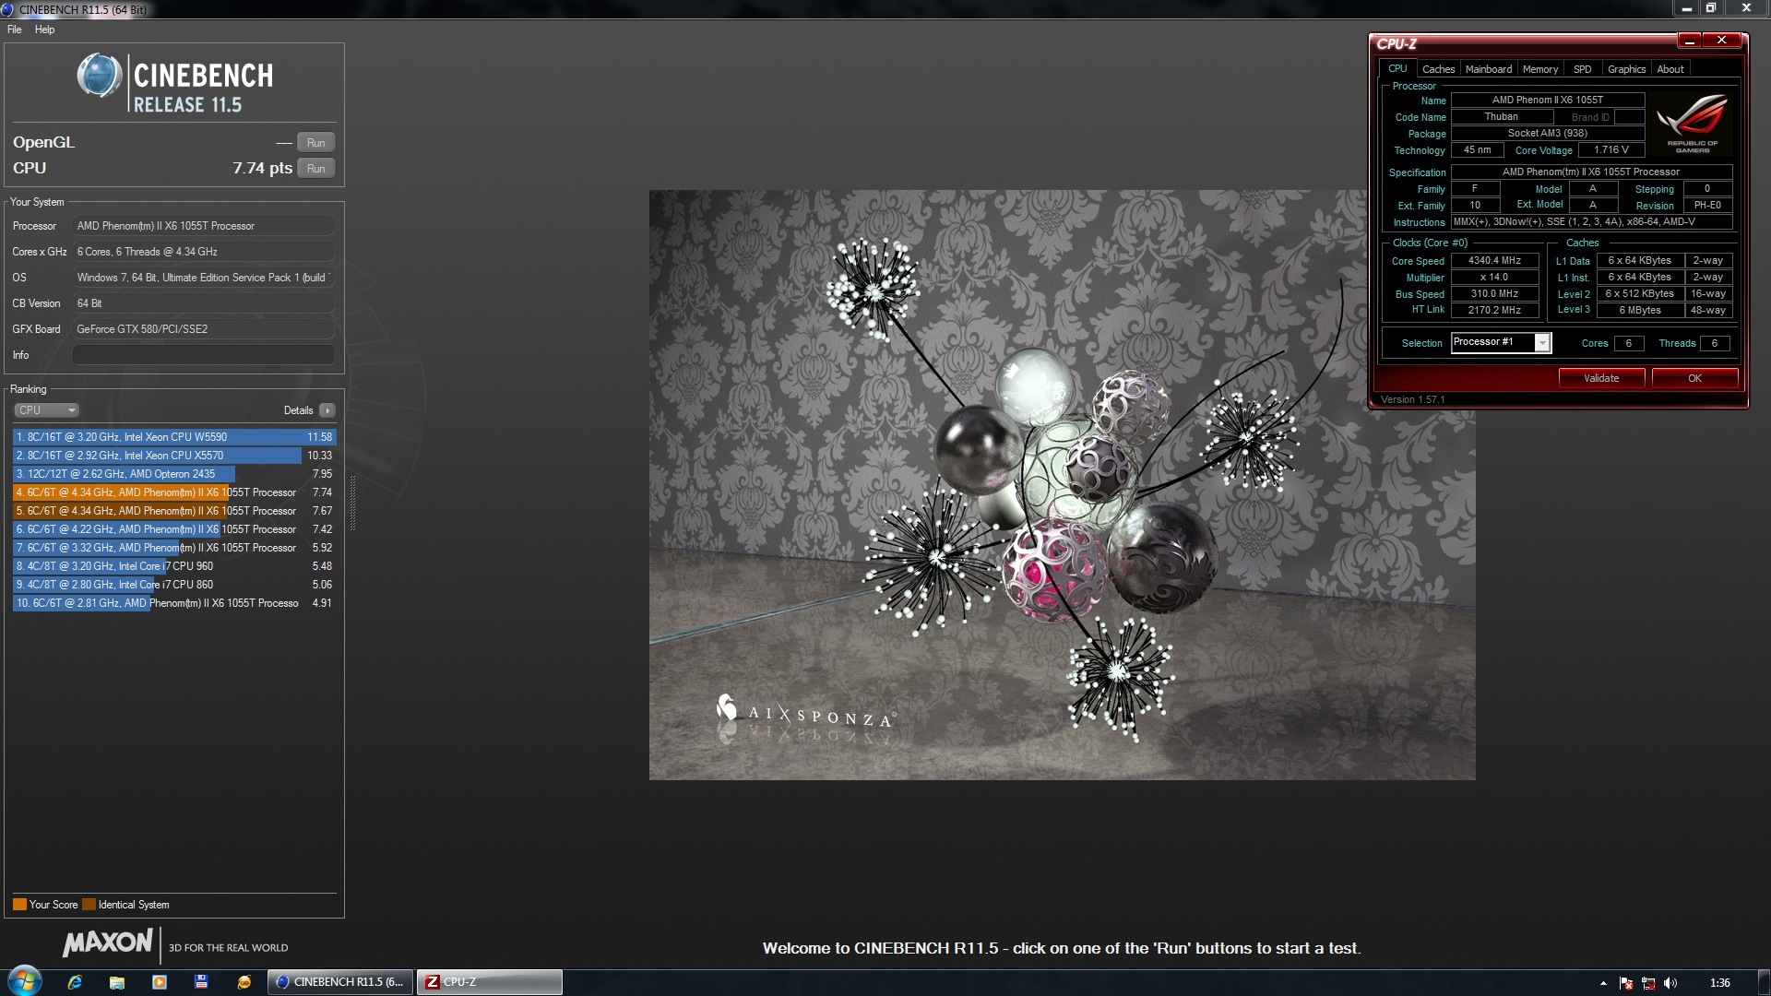Expand the ranking Details arrow

(x=327, y=410)
